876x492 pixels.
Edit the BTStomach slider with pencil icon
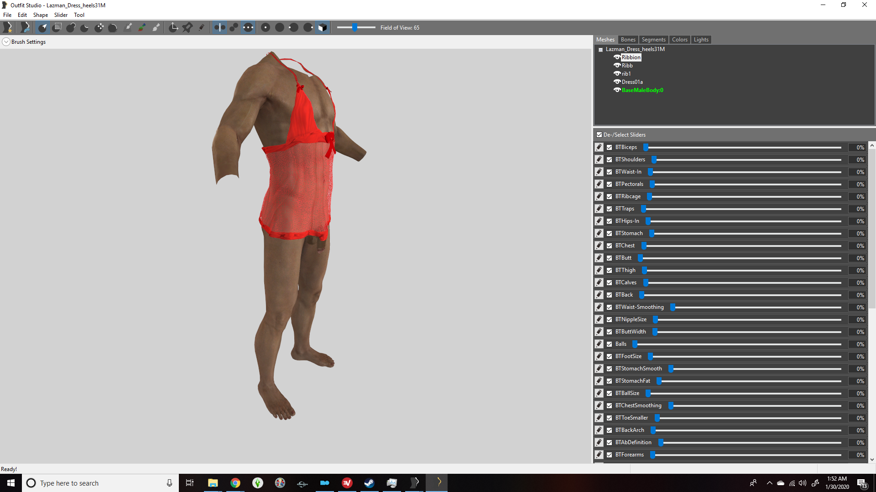coord(599,233)
